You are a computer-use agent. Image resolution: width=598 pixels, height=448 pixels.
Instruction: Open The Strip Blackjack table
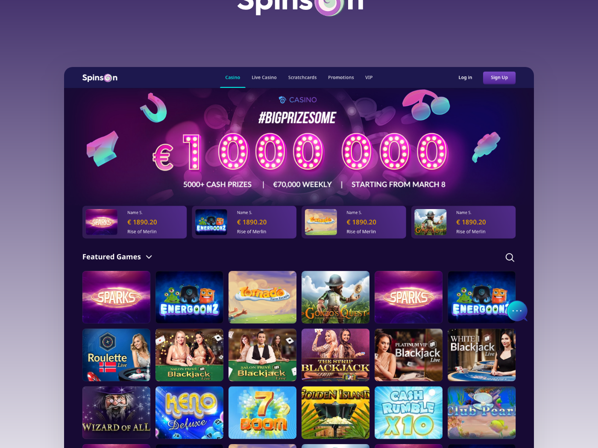click(335, 355)
